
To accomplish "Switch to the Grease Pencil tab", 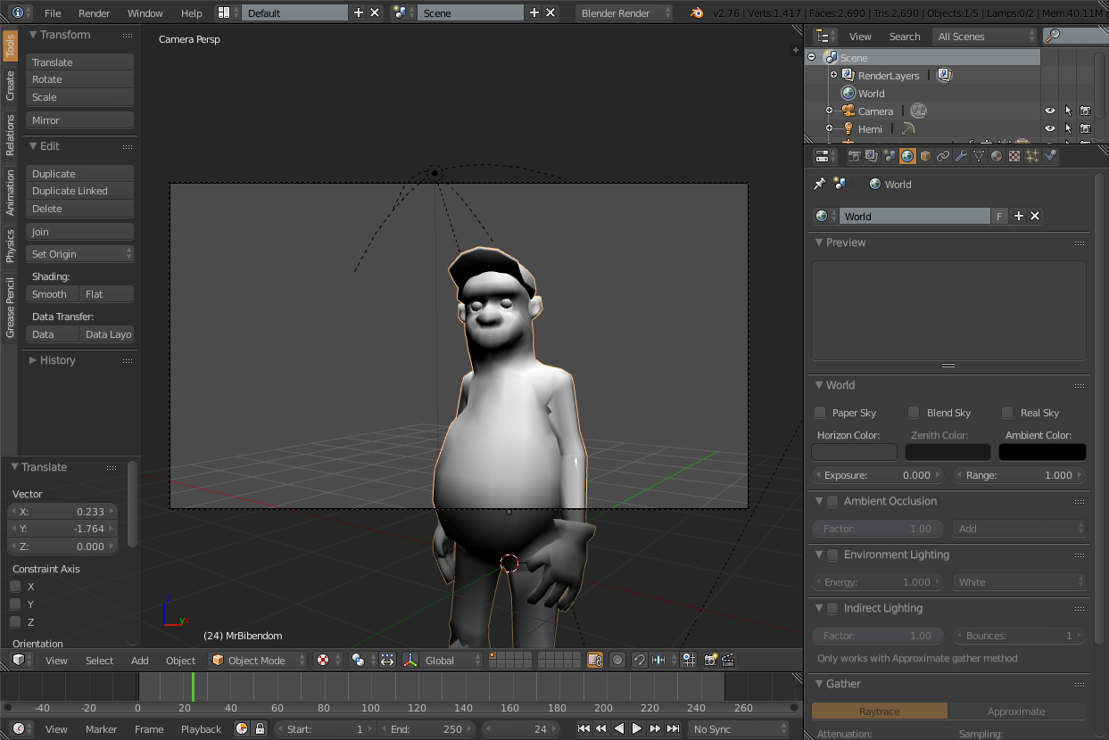I will click(x=10, y=307).
